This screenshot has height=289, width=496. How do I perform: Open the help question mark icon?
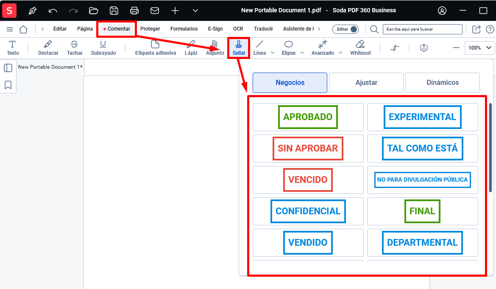point(490,29)
